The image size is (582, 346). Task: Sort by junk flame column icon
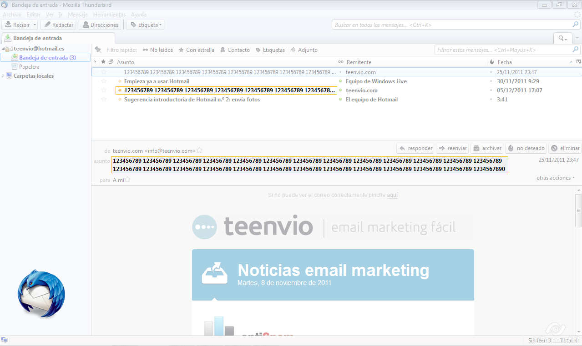click(x=492, y=62)
